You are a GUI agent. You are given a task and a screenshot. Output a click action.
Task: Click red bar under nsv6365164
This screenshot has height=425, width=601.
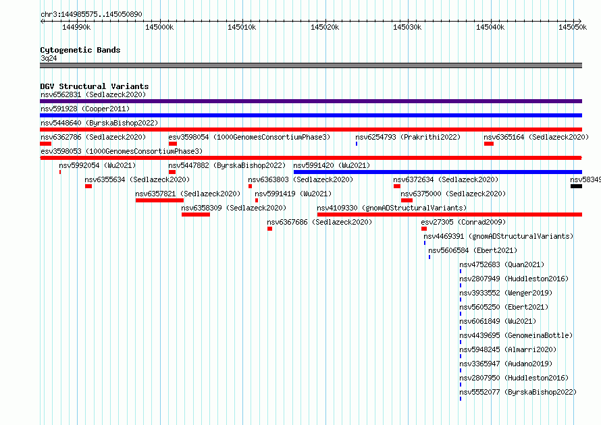point(489,144)
